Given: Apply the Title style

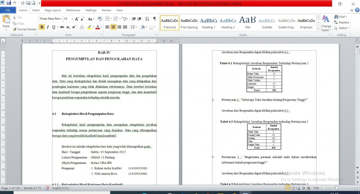Looking at the screenshot, I should [x=248, y=23].
